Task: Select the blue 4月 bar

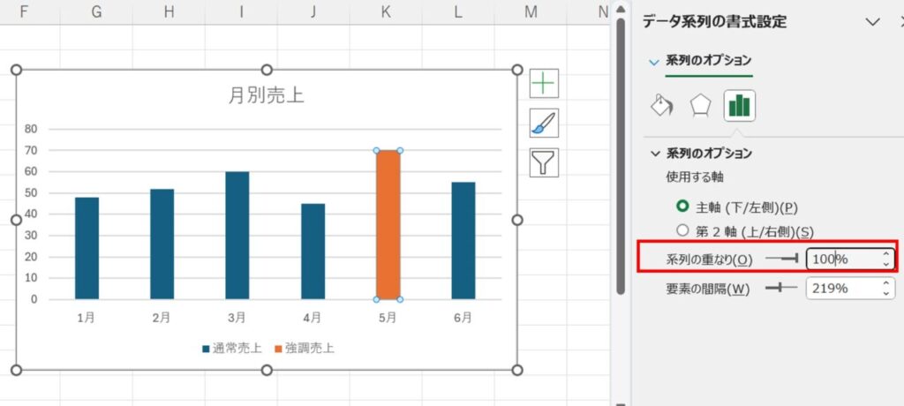Action: (x=313, y=252)
